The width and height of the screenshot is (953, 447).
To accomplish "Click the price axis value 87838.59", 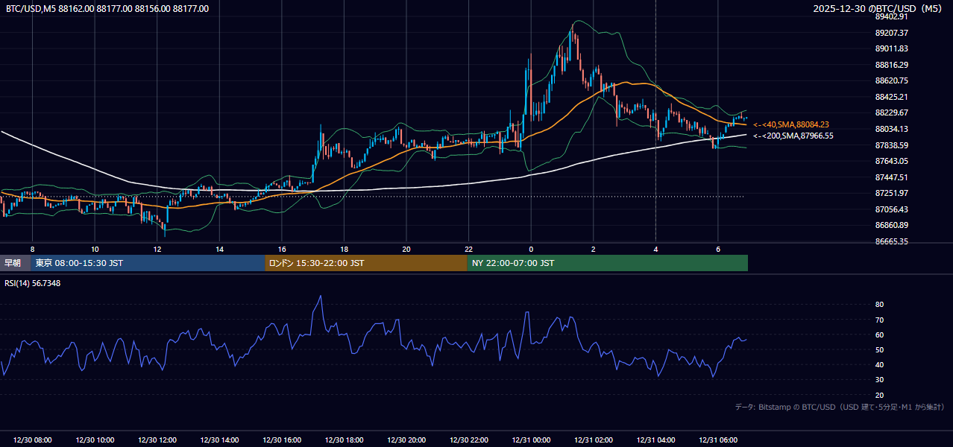I will [x=891, y=145].
